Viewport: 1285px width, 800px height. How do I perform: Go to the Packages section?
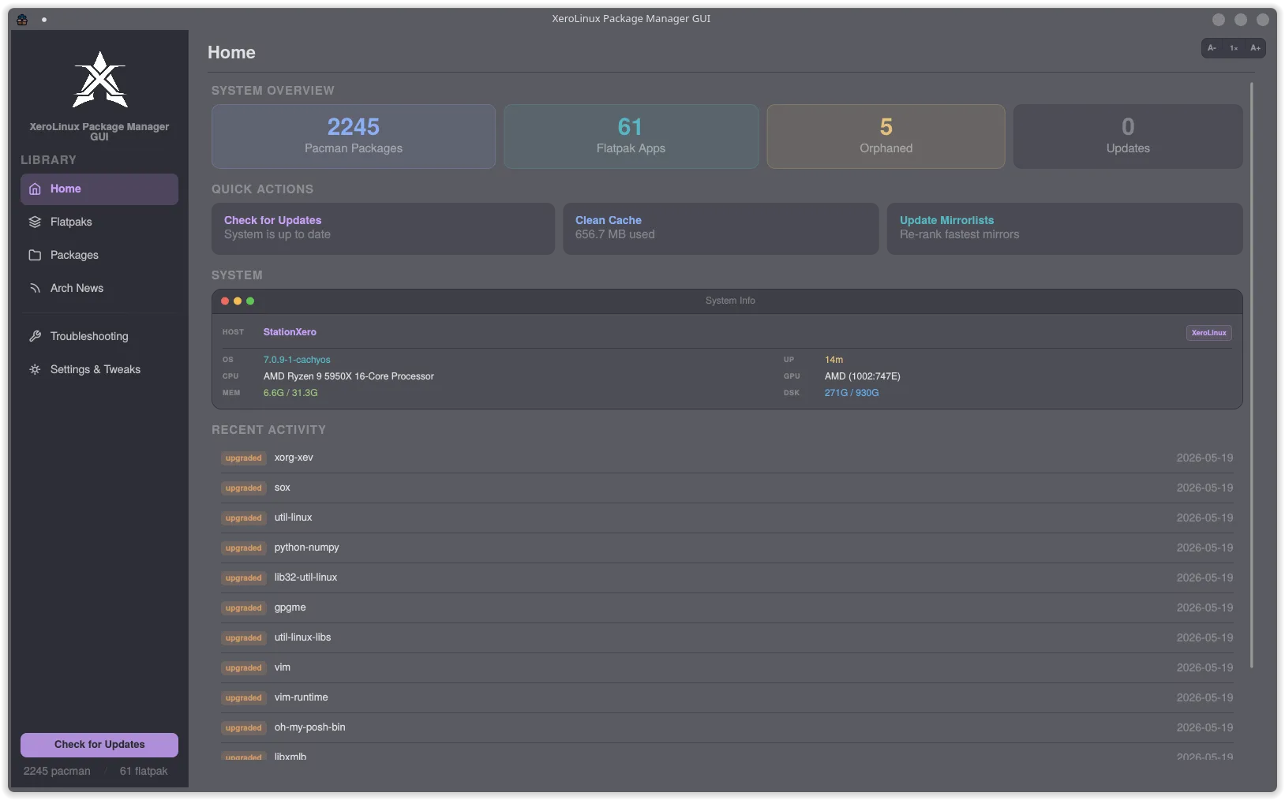(x=99, y=256)
